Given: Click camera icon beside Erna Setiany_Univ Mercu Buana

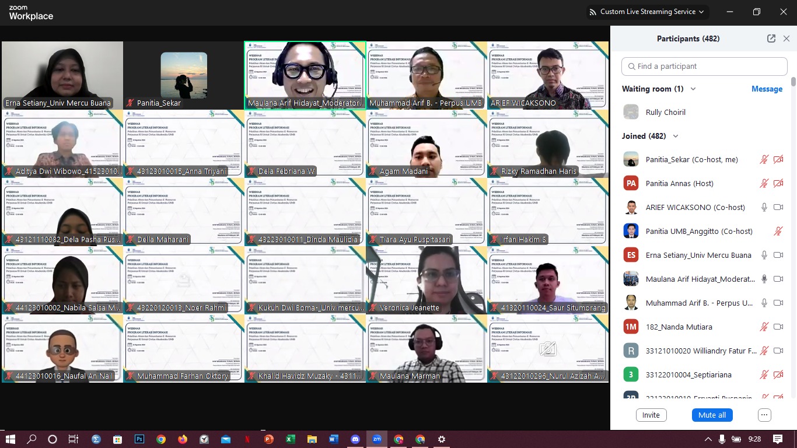Looking at the screenshot, I should [778, 255].
